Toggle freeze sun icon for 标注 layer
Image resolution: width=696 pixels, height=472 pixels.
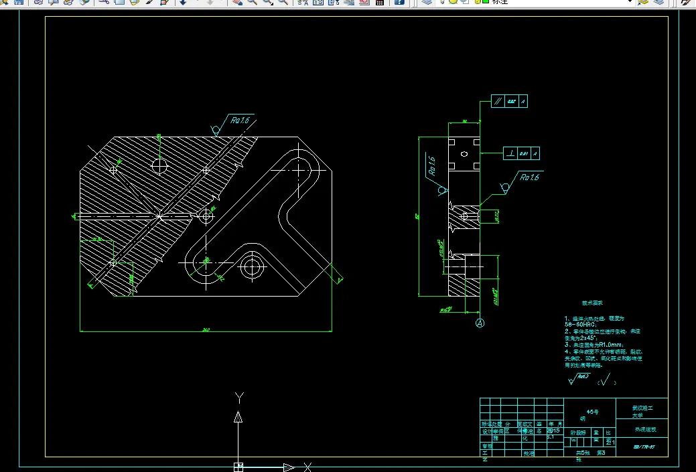(453, 2)
